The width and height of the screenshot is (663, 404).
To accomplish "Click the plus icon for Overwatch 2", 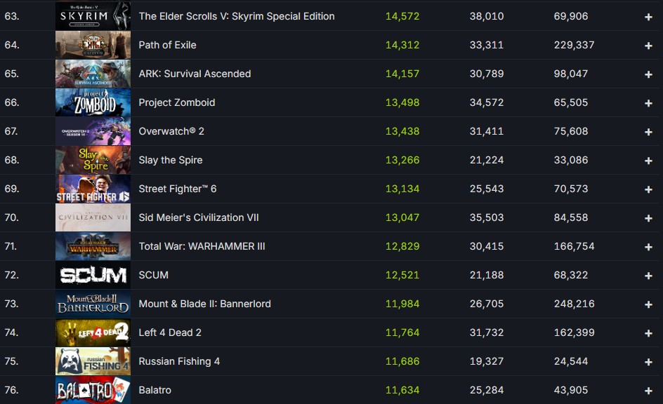I will (x=648, y=132).
